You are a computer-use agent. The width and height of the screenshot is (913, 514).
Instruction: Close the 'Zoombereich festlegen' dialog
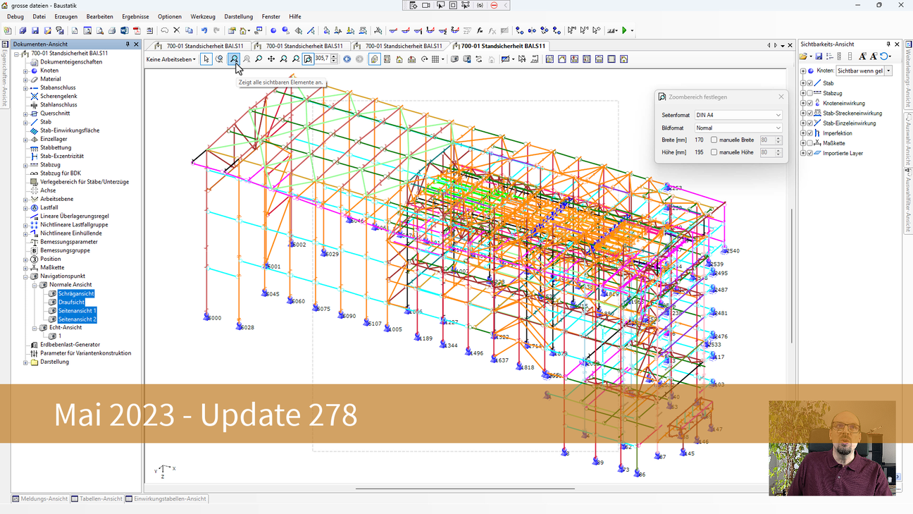781,97
